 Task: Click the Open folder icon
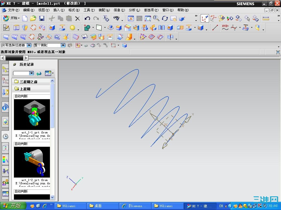[x=33, y=18]
